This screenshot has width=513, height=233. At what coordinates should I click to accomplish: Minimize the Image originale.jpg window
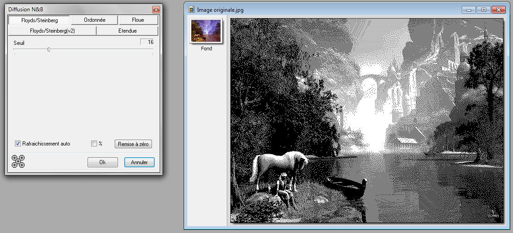coord(469,10)
